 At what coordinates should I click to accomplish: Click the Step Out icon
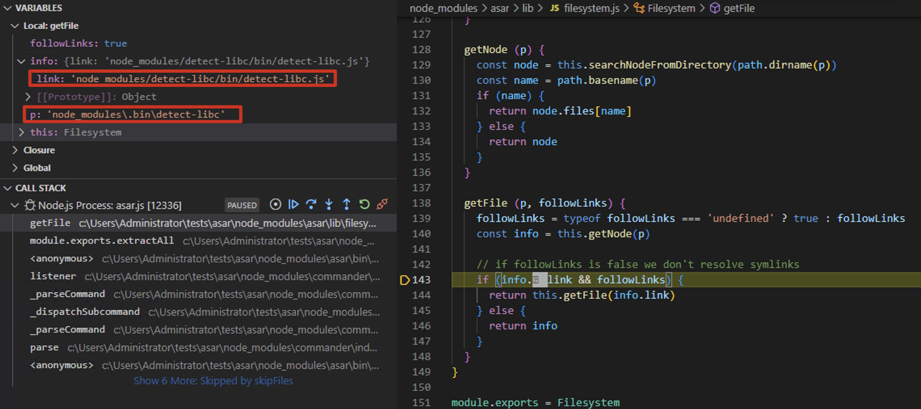(347, 204)
